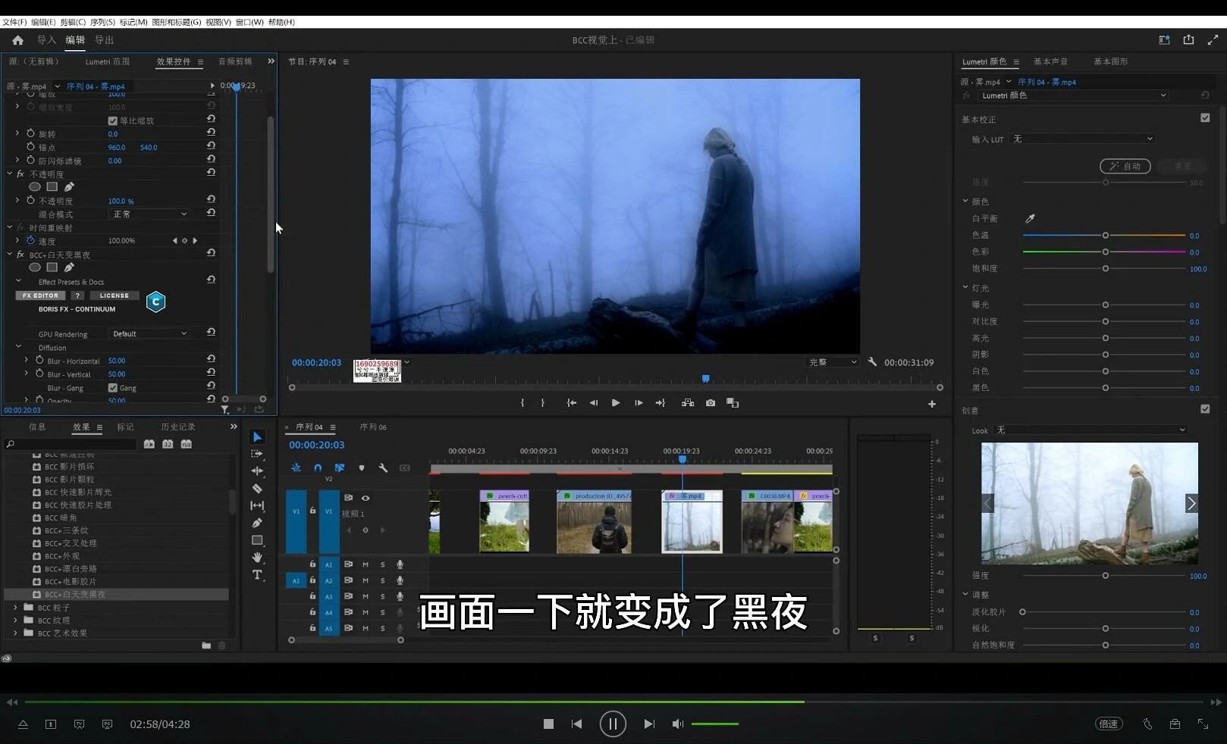Open the GPU Rendering dropdown
Viewport: 1227px width, 744px height.
[x=149, y=333]
